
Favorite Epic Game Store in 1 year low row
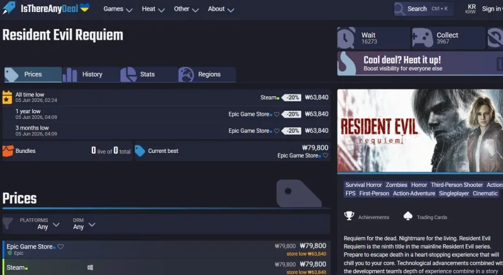277,115
